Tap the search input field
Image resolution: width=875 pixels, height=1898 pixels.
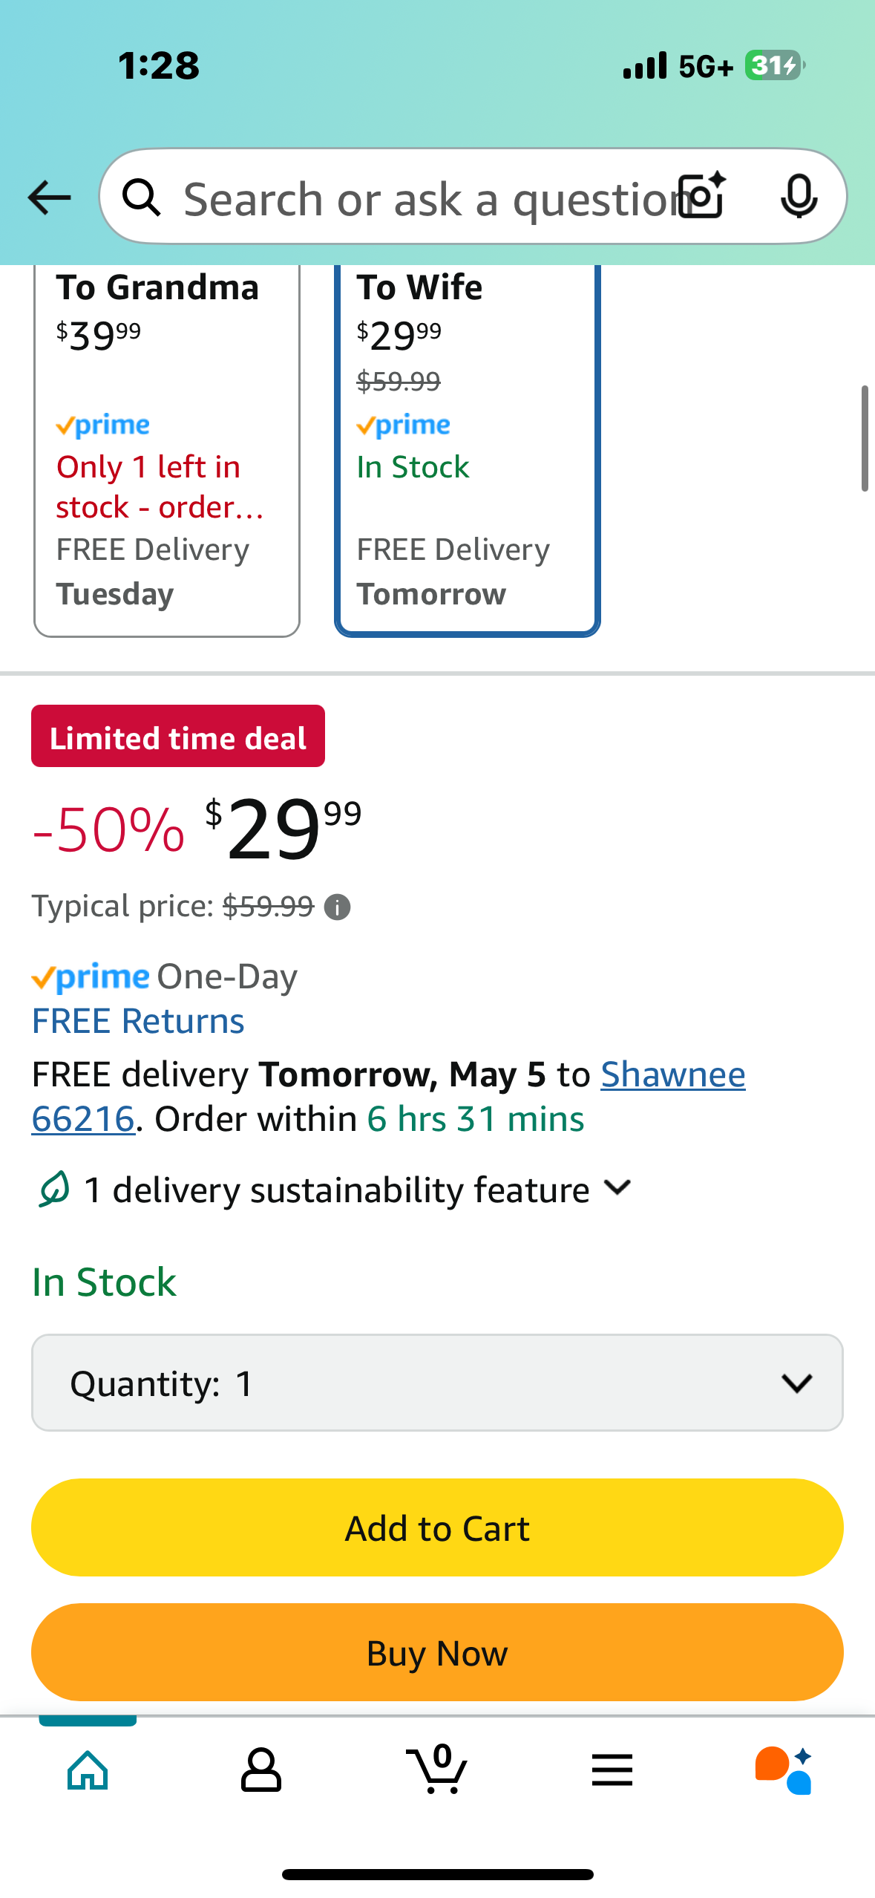click(x=427, y=198)
